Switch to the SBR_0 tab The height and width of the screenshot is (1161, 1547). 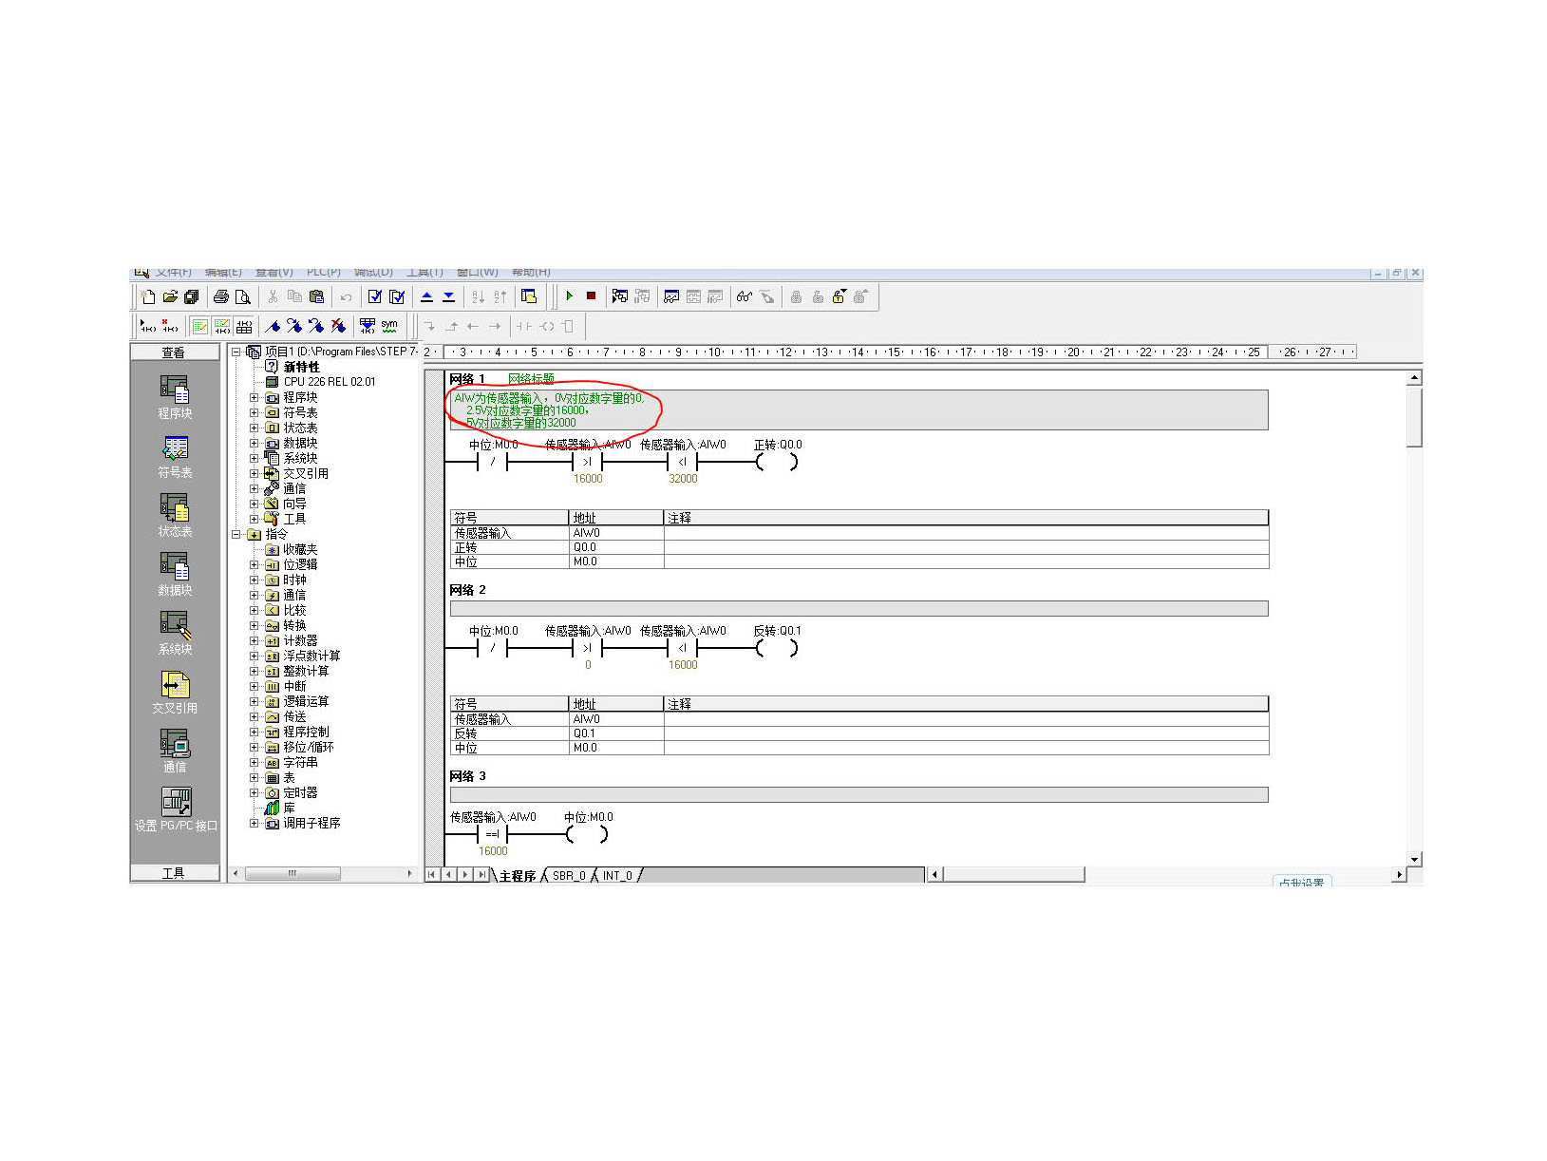click(569, 876)
